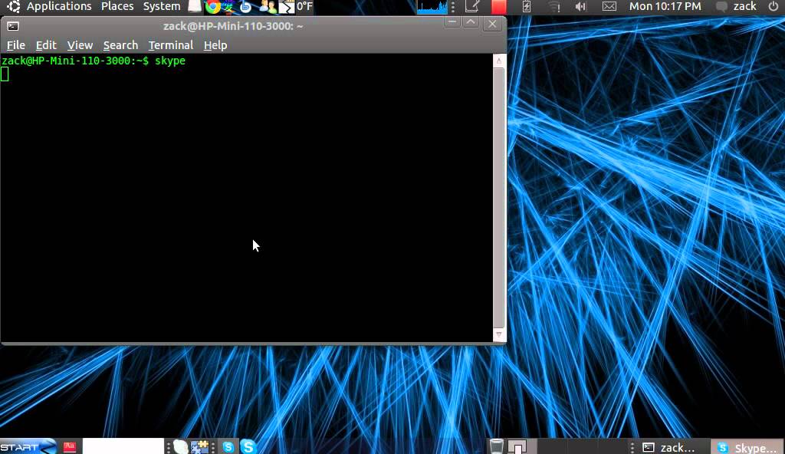Click the round blue icon next to Chrome
785x454 pixels.
click(x=245, y=6)
